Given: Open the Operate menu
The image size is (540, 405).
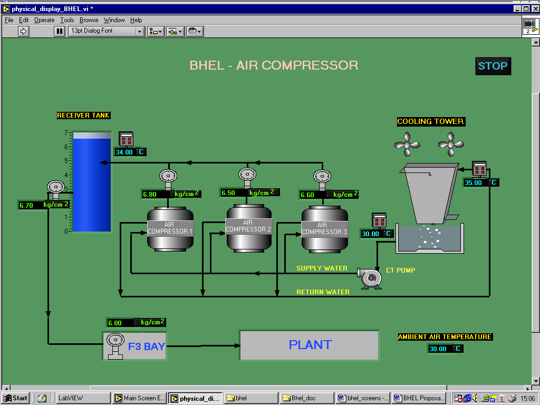Looking at the screenshot, I should [44, 20].
